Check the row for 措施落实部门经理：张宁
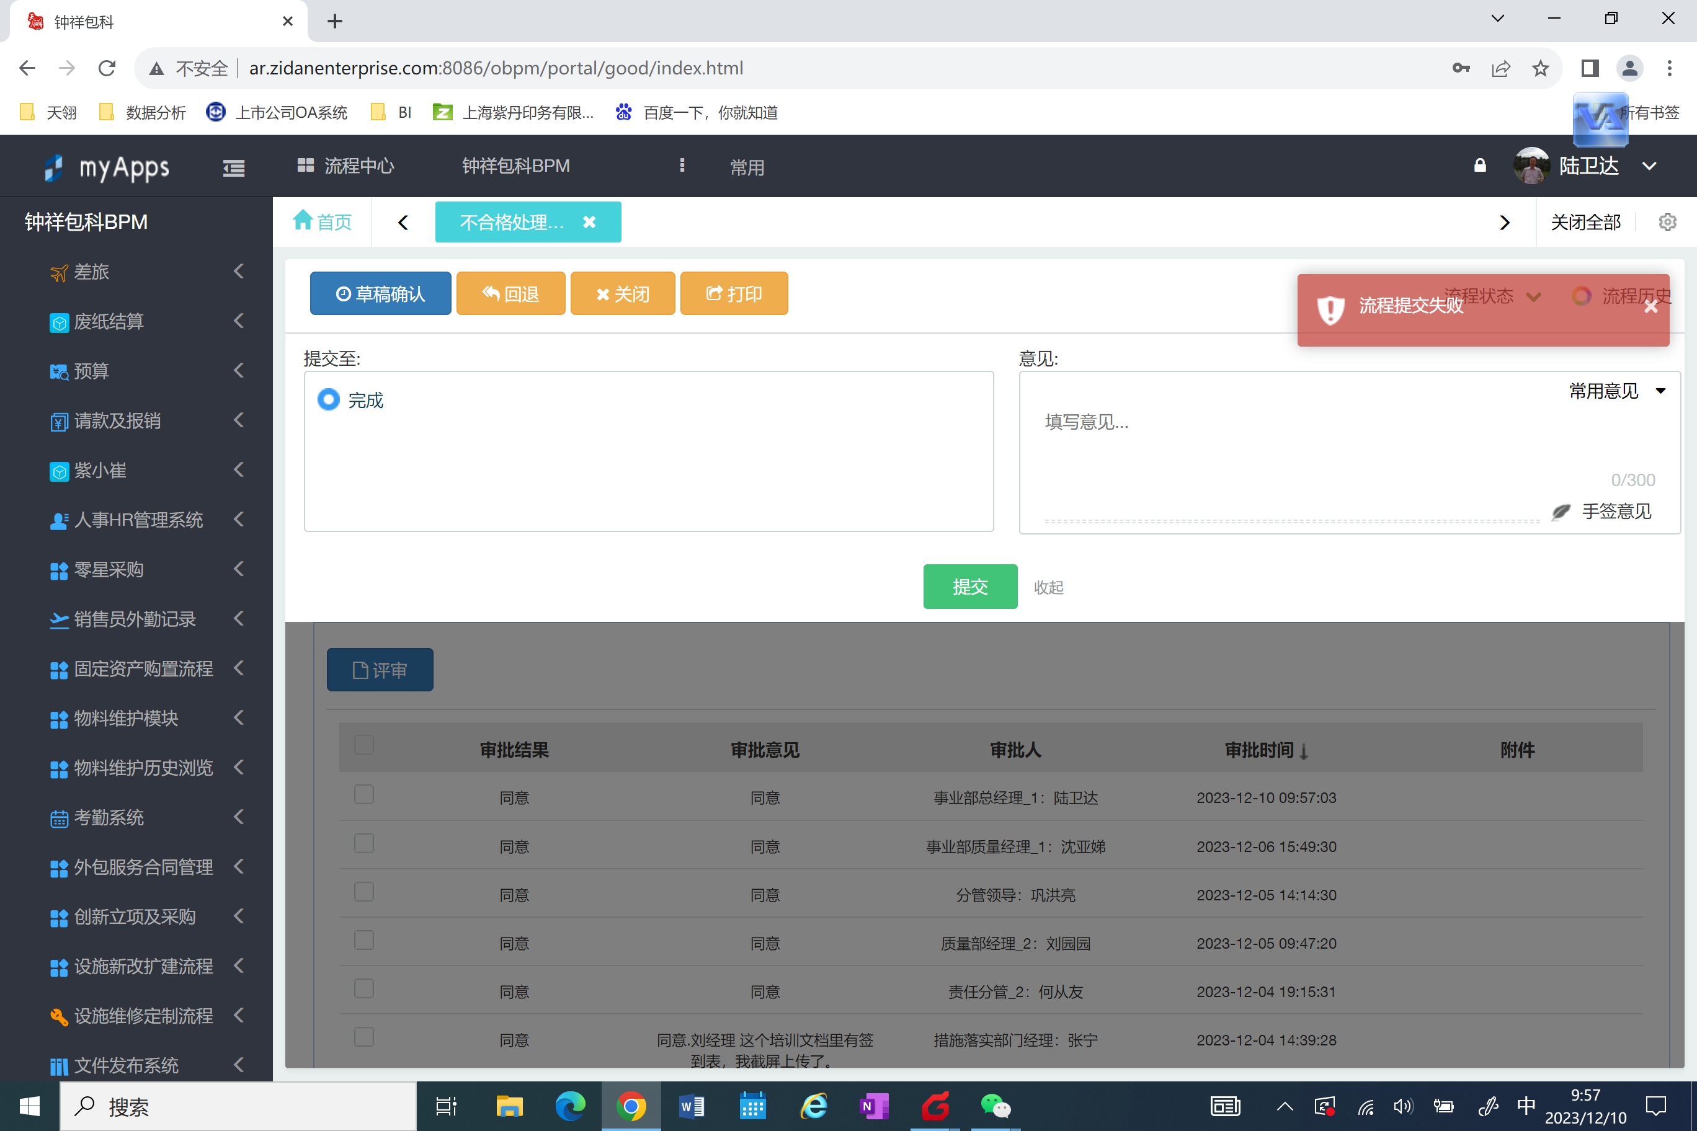Screen dimensions: 1697x1131 (x=363, y=1037)
